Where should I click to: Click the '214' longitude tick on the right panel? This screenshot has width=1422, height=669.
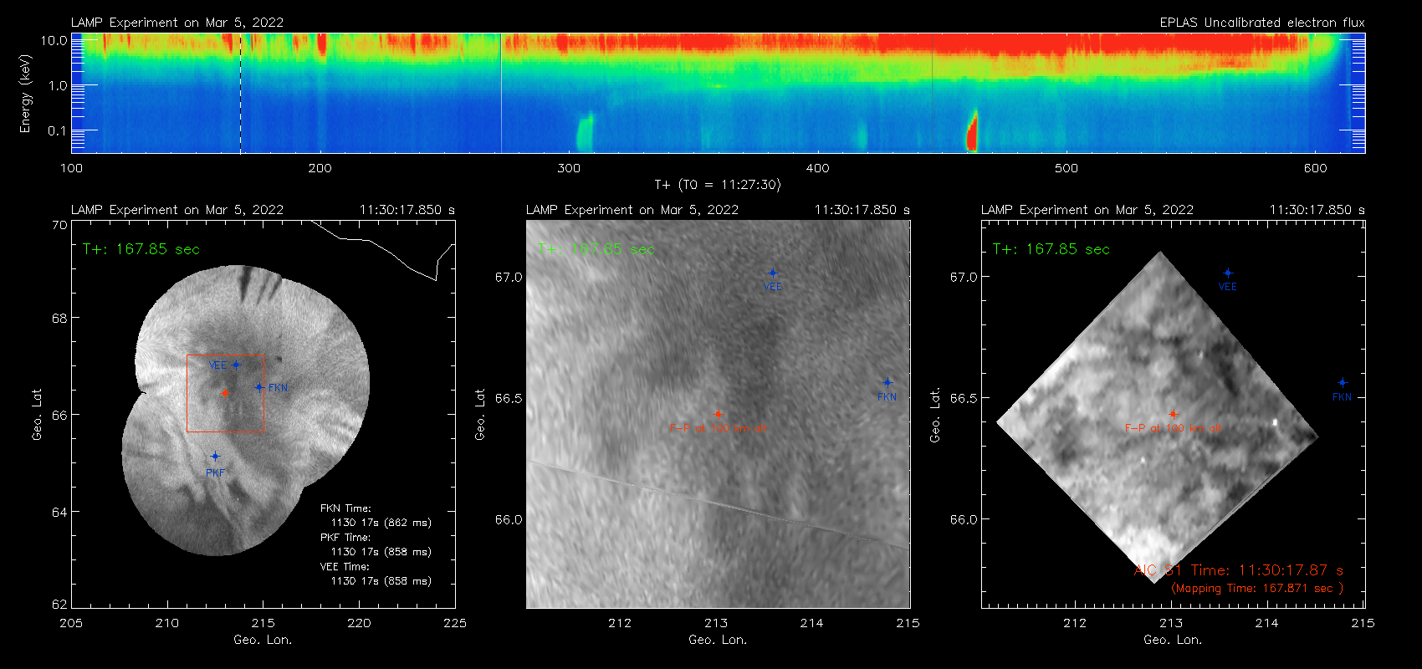(x=1267, y=623)
